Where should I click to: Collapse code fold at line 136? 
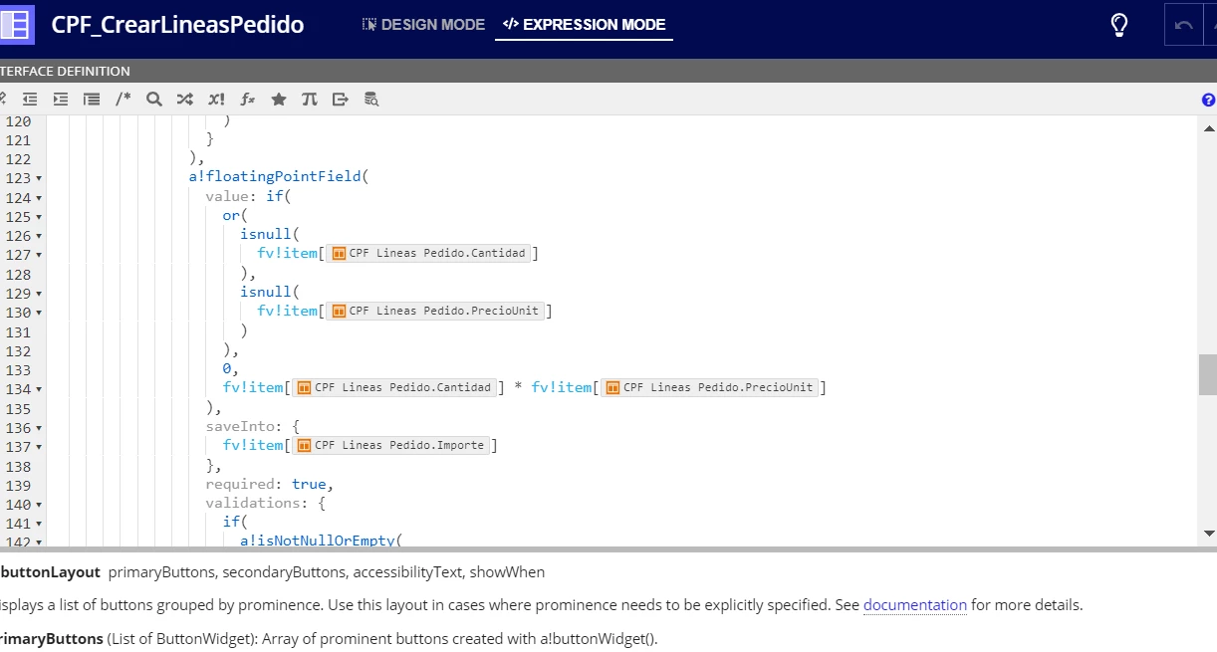click(x=38, y=428)
